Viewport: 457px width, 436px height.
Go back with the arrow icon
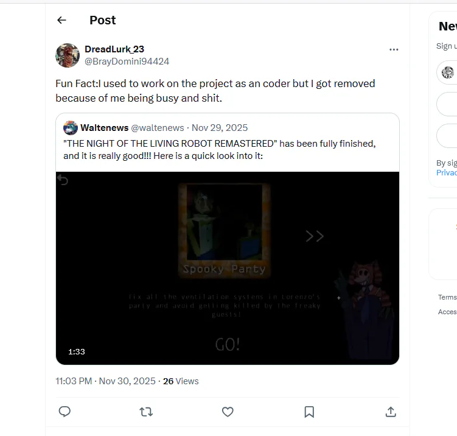61,20
